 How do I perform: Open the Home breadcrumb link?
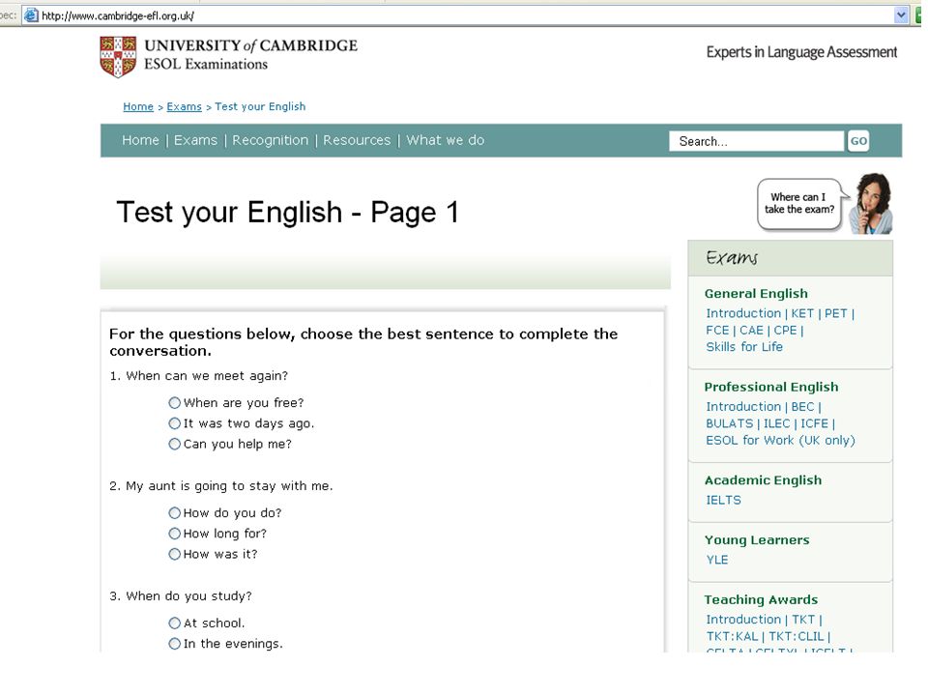138,106
